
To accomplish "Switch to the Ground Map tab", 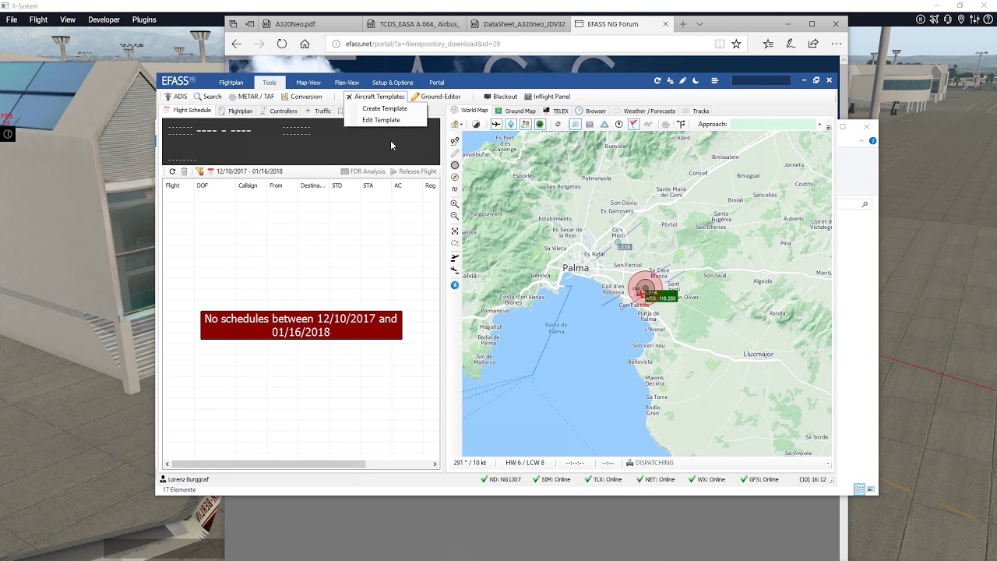I will 516,111.
